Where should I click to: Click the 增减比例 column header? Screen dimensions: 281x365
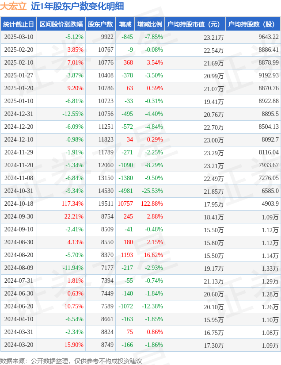pyautogui.click(x=150, y=24)
